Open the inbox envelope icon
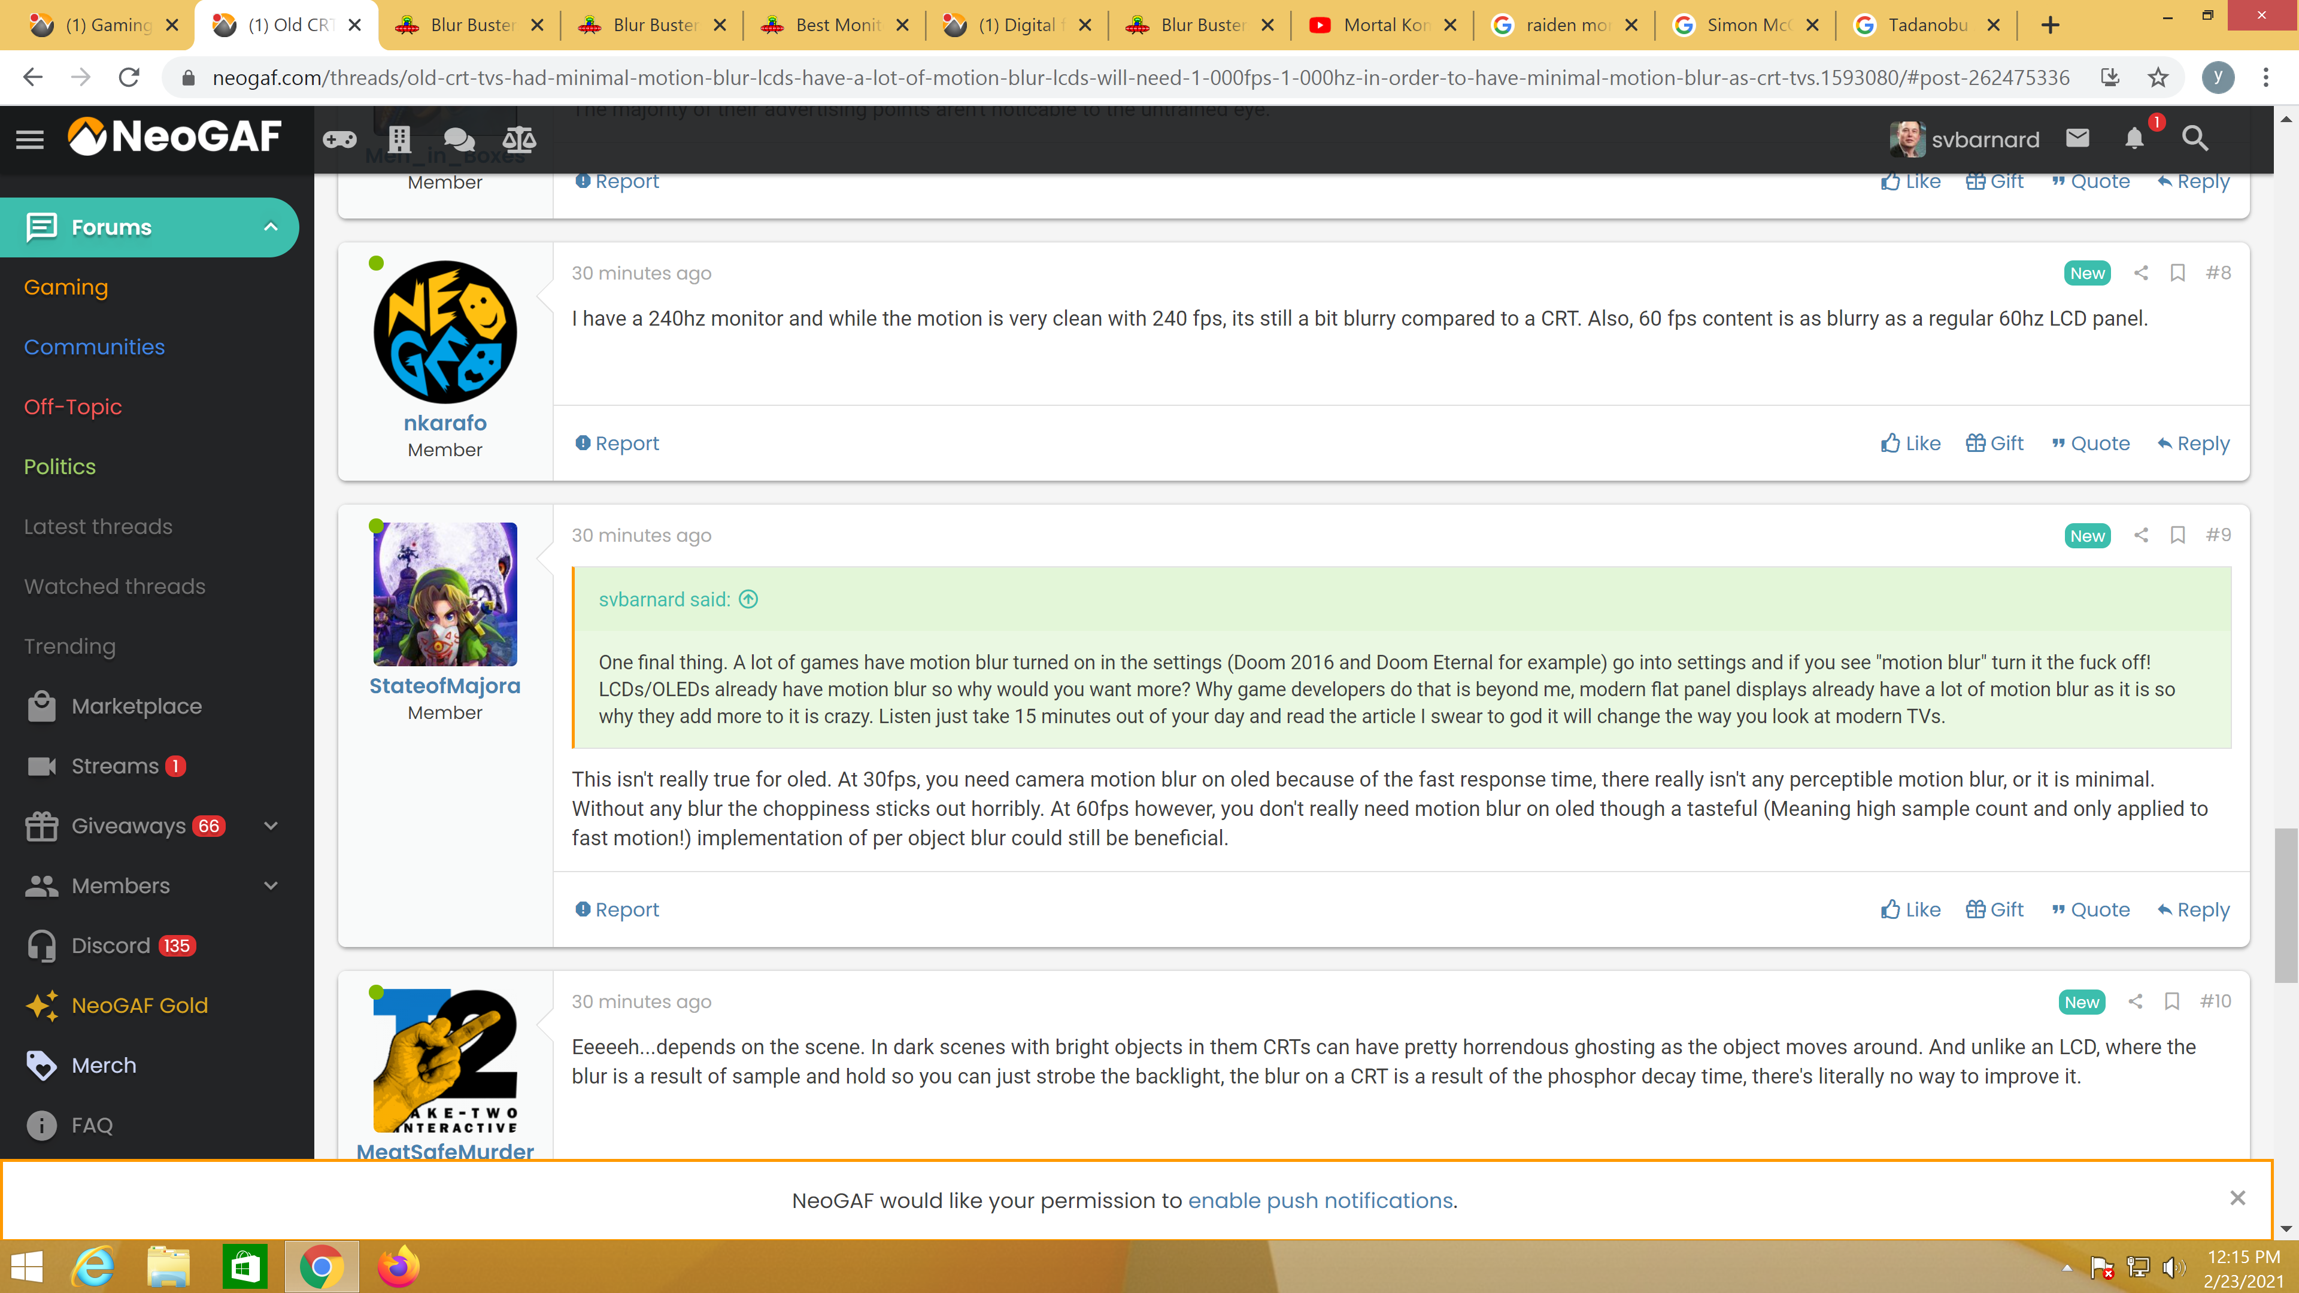Viewport: 2299px width, 1293px height. [x=2077, y=138]
